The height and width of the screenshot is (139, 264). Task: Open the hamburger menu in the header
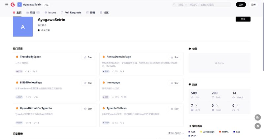point(7,5)
